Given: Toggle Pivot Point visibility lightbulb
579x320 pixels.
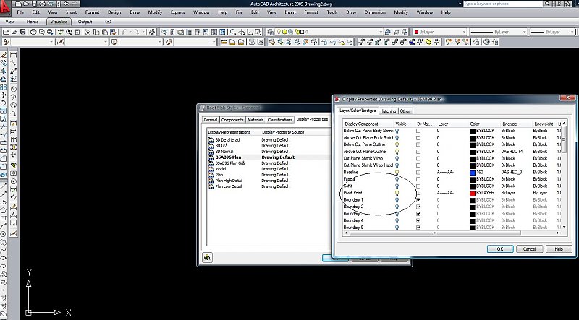Looking at the screenshot, I should 397,193.
